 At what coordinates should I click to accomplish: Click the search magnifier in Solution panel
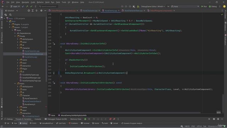(x=10, y=15)
